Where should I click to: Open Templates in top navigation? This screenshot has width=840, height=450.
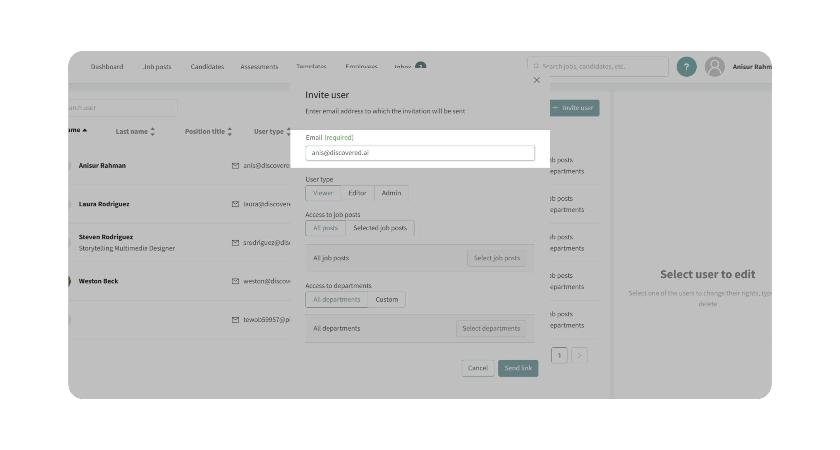tap(311, 66)
